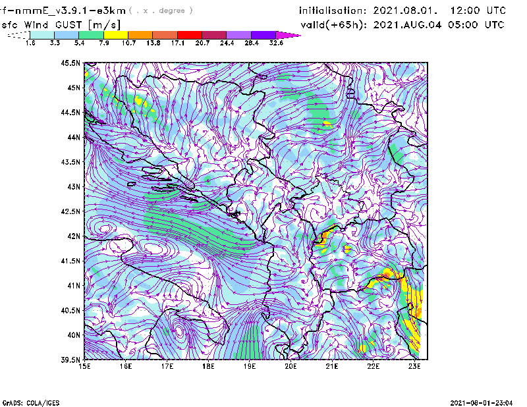Screen dimensions: 527x407
Task: Click the dashed white arrow at colorbar start
Action: [18, 35]
